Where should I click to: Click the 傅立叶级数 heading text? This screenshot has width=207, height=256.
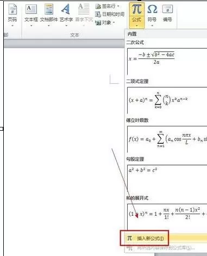coord(137,120)
